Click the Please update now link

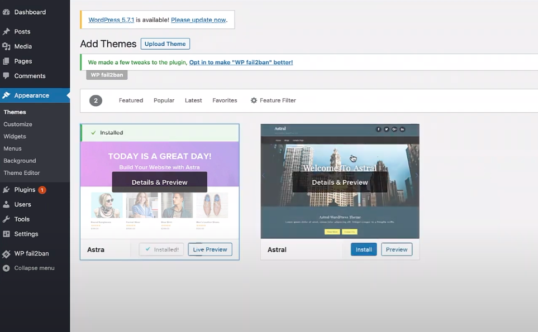(x=198, y=20)
